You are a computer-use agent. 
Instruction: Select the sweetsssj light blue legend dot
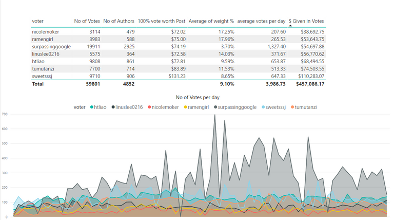pos(263,107)
